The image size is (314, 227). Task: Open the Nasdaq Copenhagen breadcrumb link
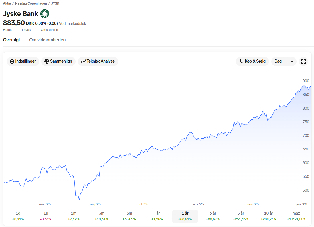click(31, 3)
